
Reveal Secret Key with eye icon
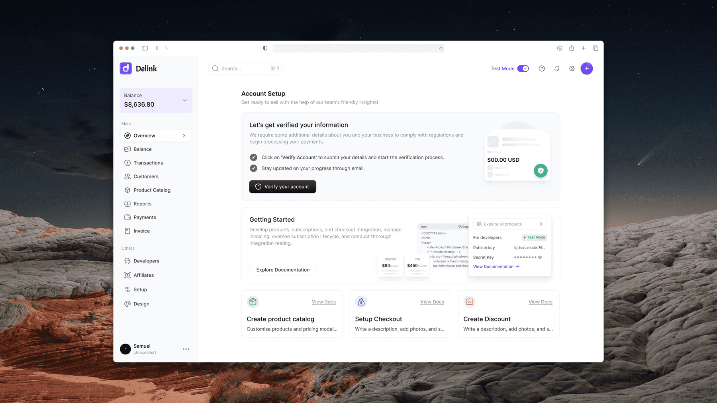pyautogui.click(x=540, y=257)
